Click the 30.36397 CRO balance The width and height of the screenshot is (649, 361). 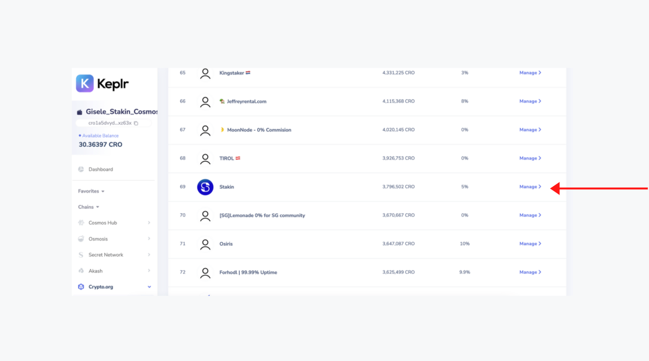(x=100, y=144)
